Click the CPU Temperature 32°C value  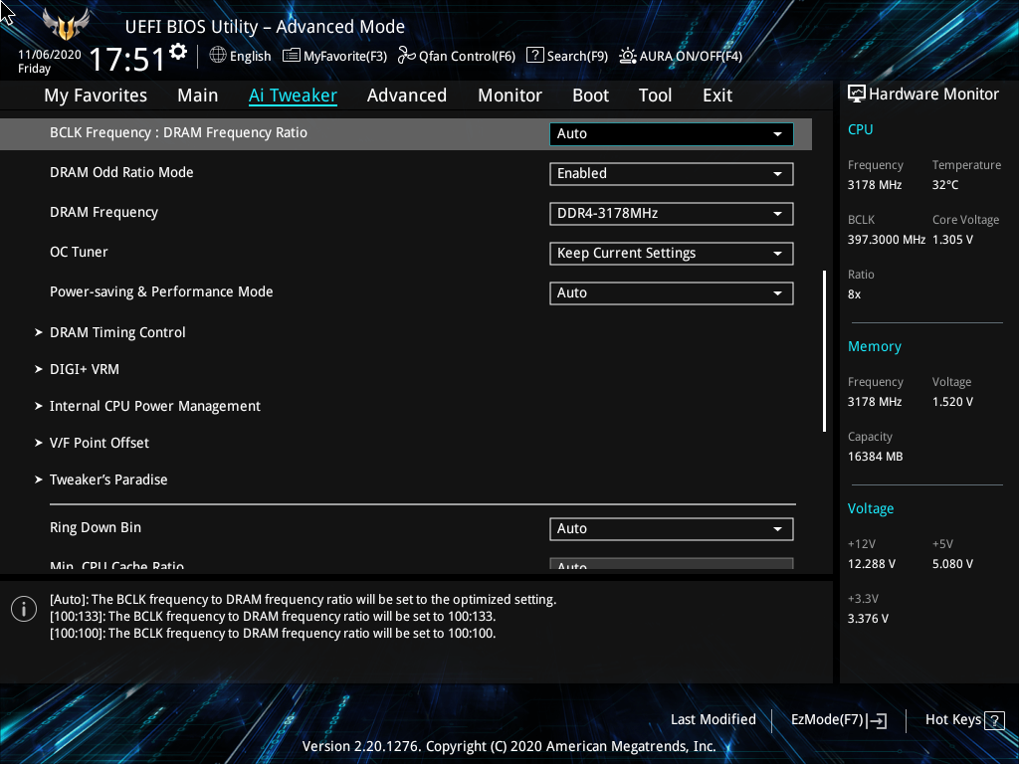[945, 185]
